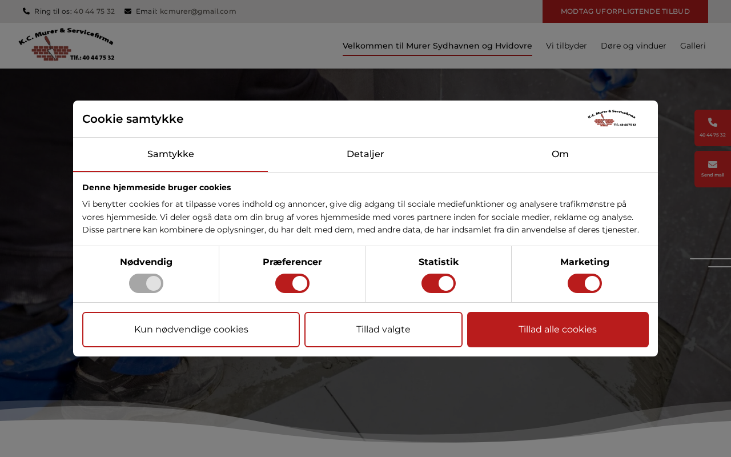Disable the Præferencer cookie switch
This screenshot has width=731, height=457.
coord(292,283)
